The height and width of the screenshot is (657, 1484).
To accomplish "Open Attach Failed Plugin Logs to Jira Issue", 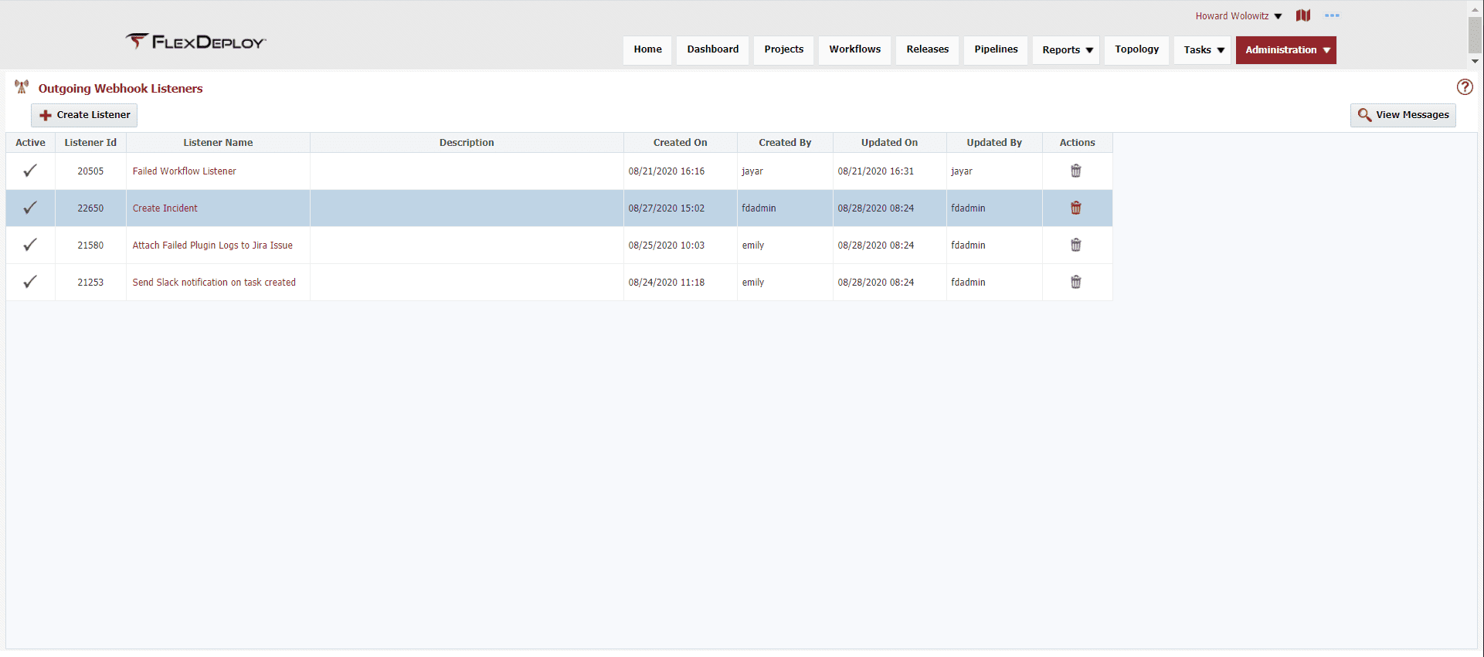I will pyautogui.click(x=212, y=246).
